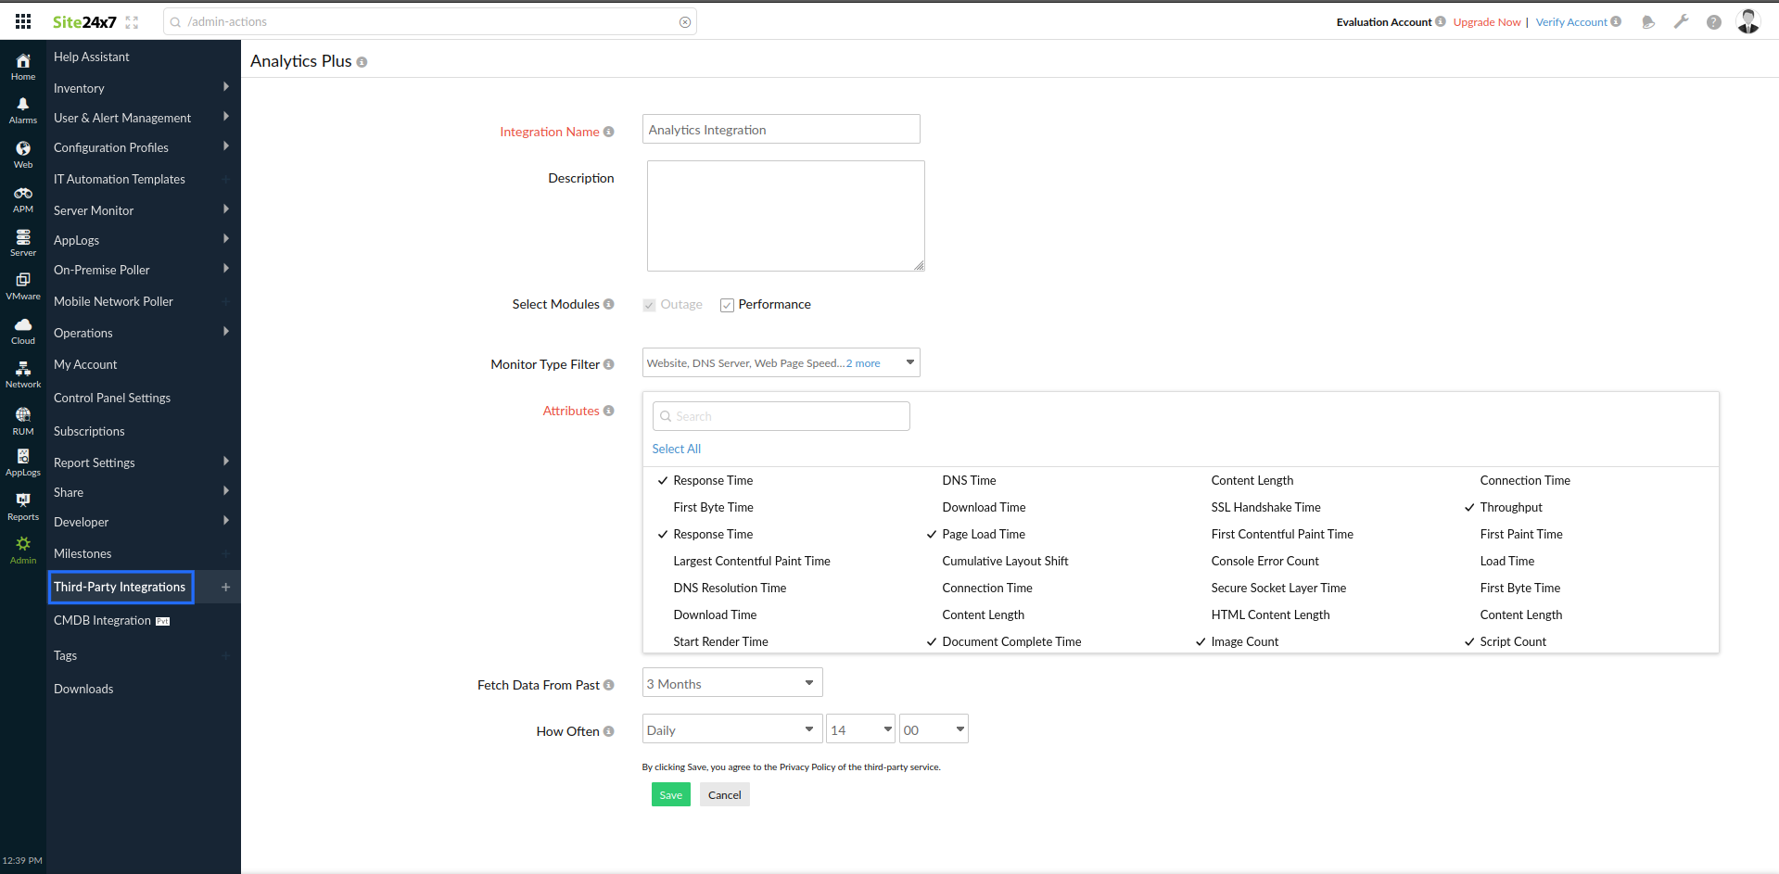The image size is (1779, 874).
Task: Select the Alarms icon in the sidebar
Action: pyautogui.click(x=22, y=108)
